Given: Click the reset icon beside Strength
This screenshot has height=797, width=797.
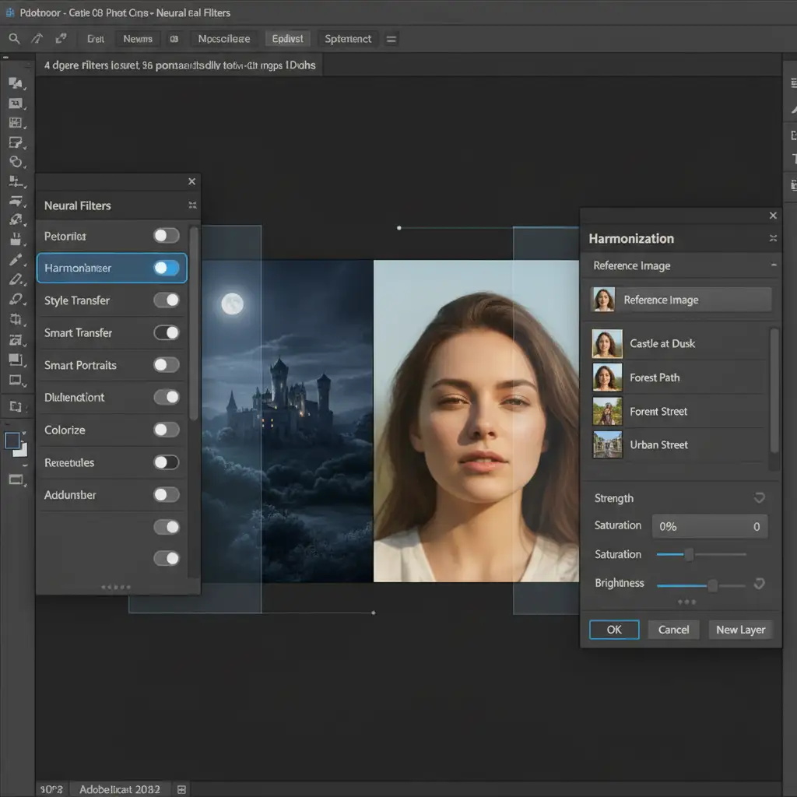Looking at the screenshot, I should [760, 498].
